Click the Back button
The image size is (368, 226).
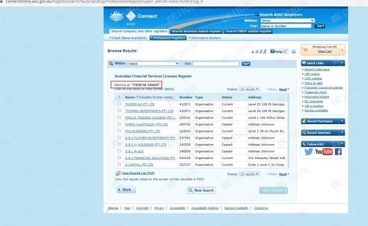click(126, 190)
